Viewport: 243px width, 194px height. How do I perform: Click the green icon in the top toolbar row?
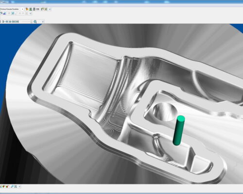[31, 9]
